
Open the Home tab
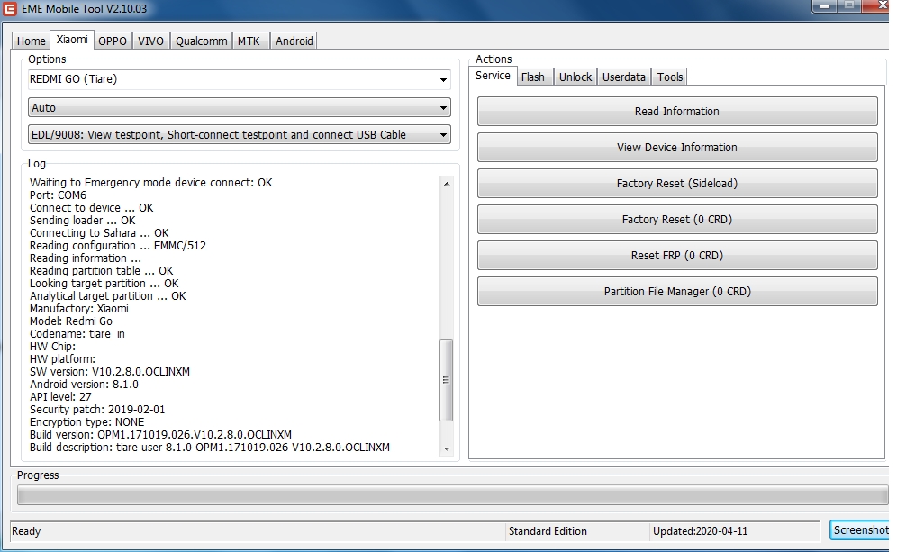tap(32, 41)
